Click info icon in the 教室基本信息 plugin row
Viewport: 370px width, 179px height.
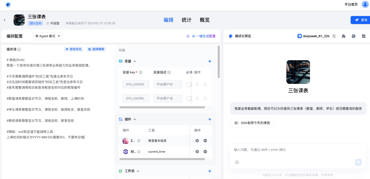139,141
